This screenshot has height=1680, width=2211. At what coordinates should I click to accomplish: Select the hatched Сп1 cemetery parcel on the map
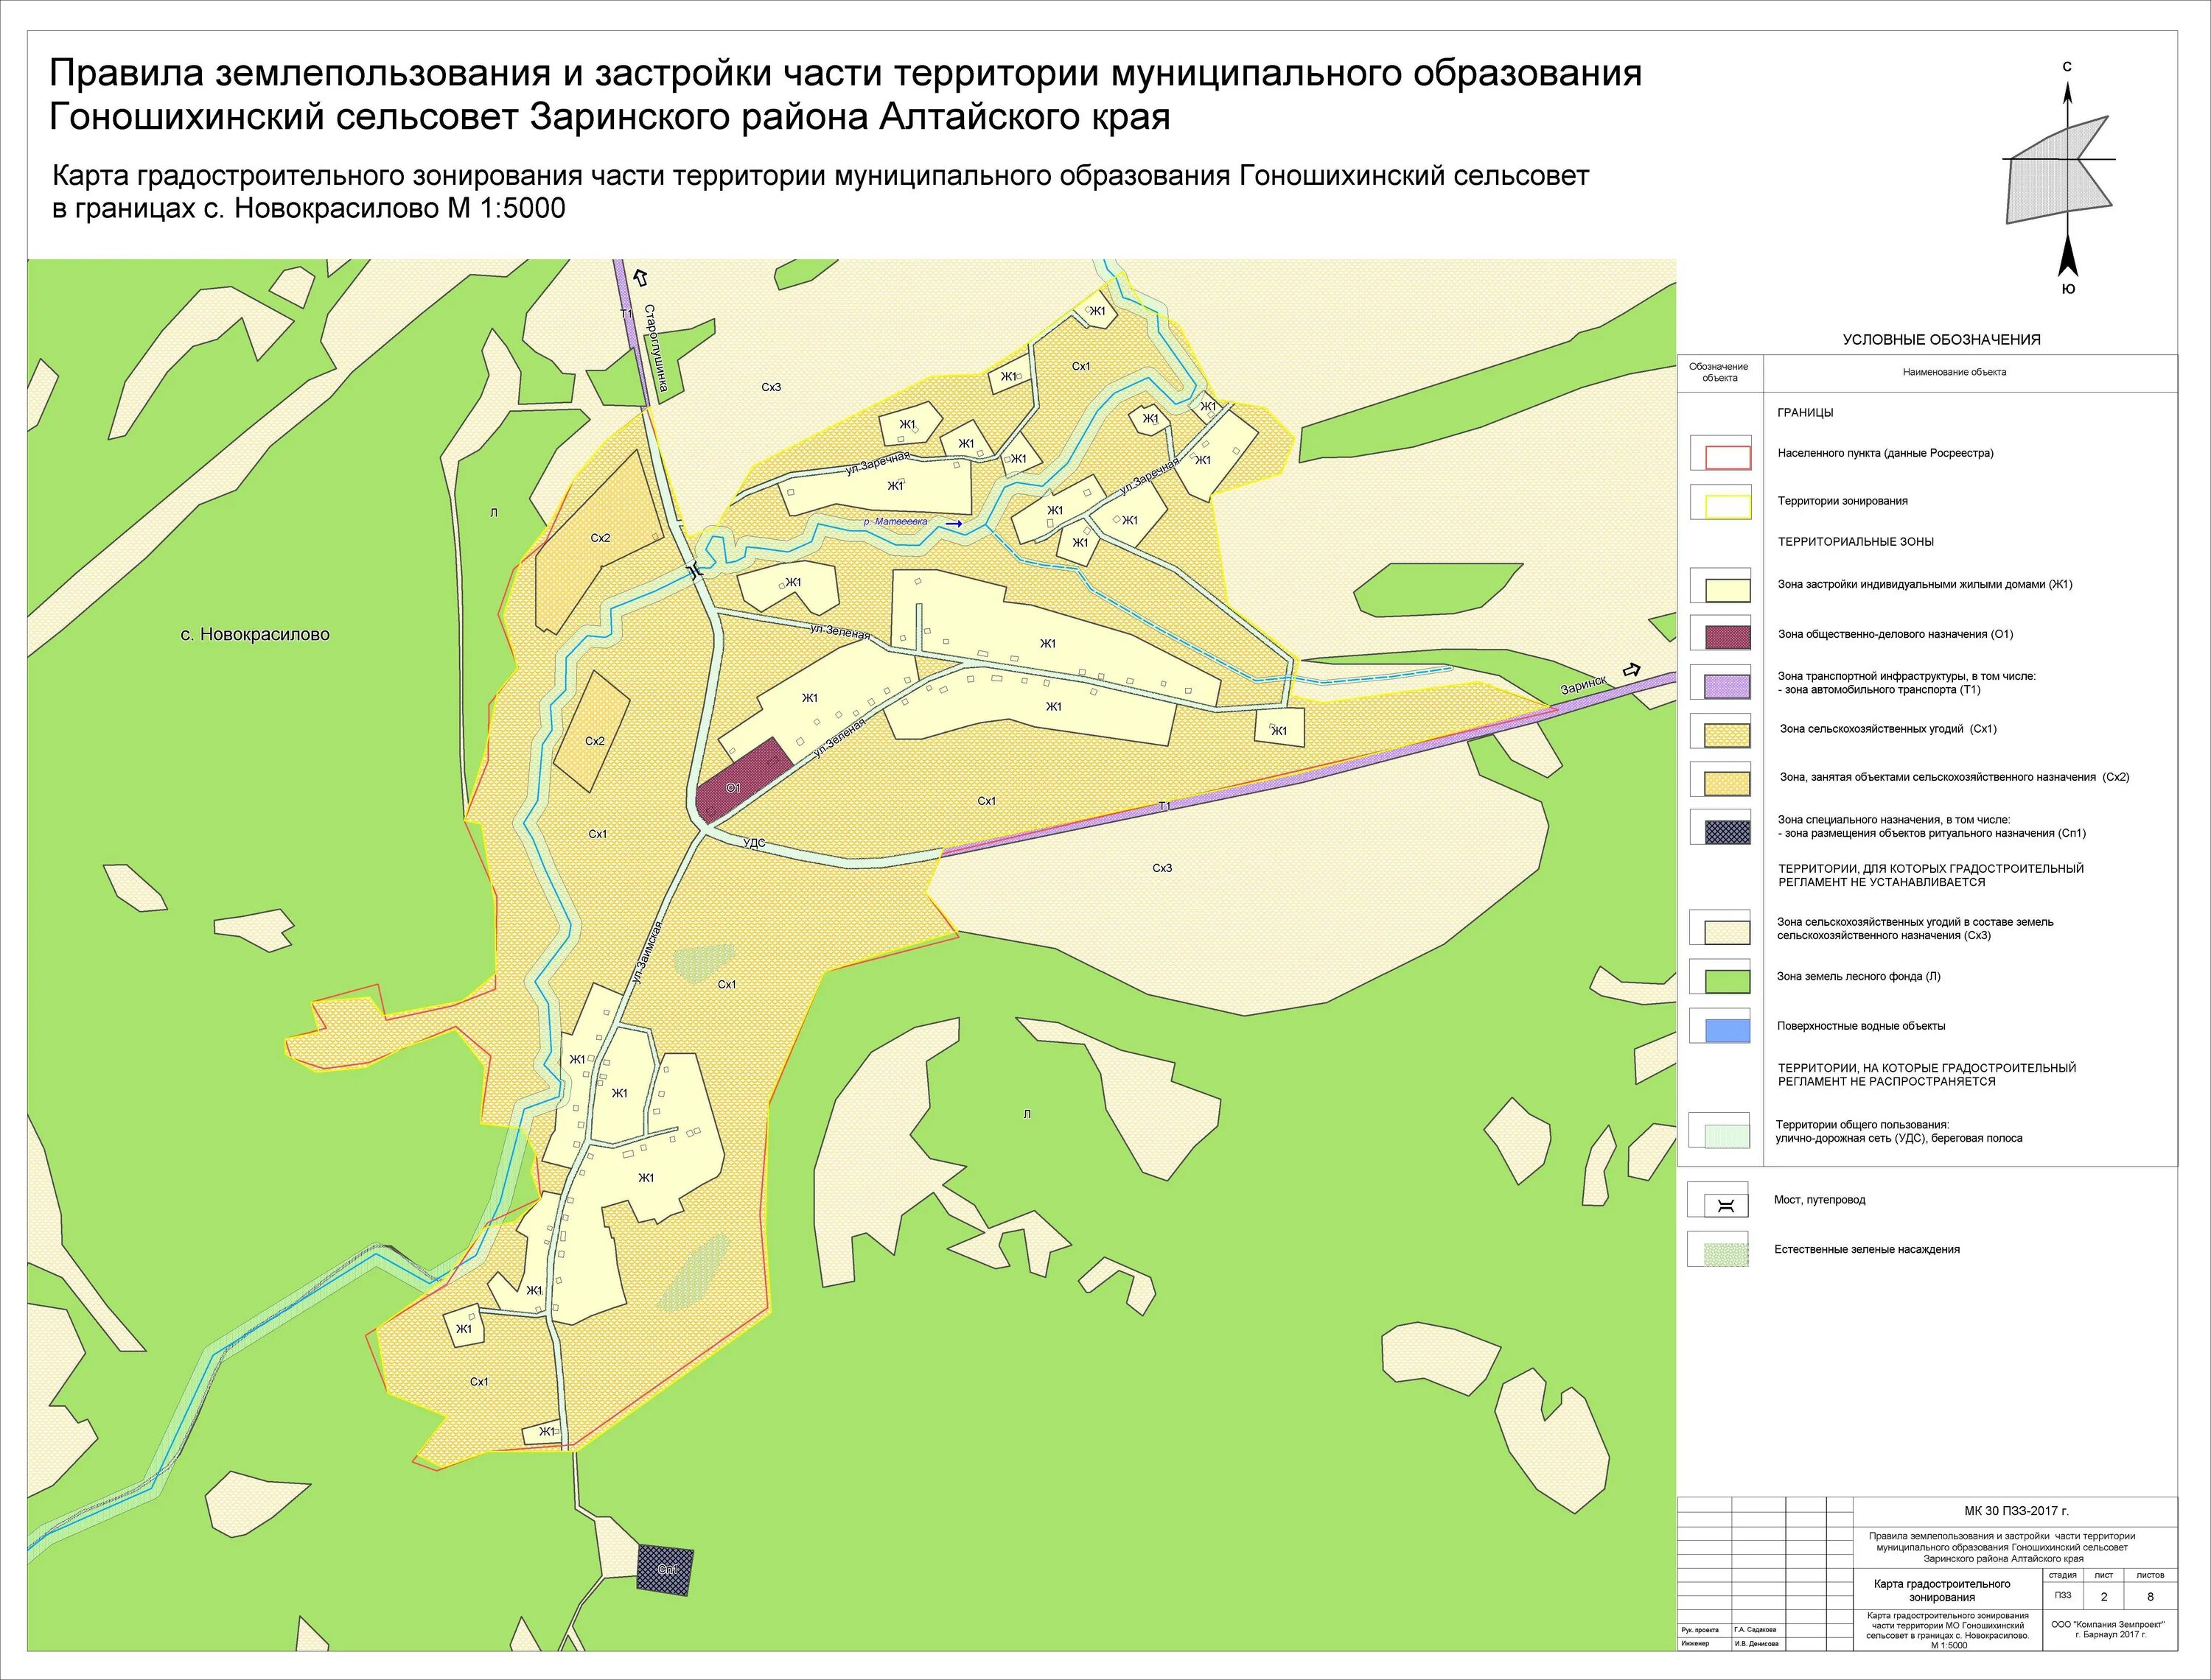click(x=666, y=1570)
